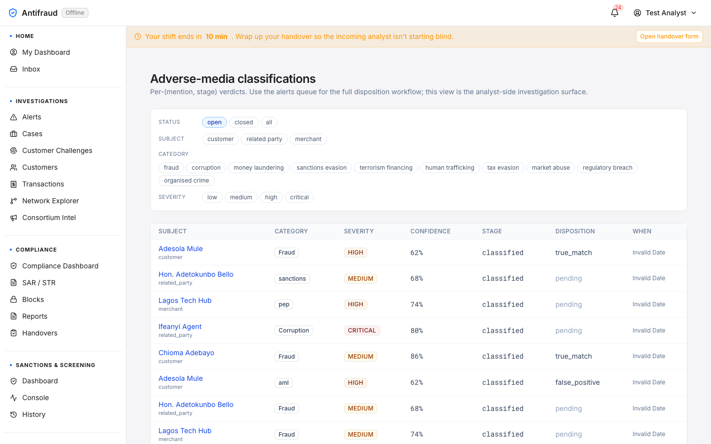Go to Inbox in the sidebar
The width and height of the screenshot is (711, 444).
point(63,69)
